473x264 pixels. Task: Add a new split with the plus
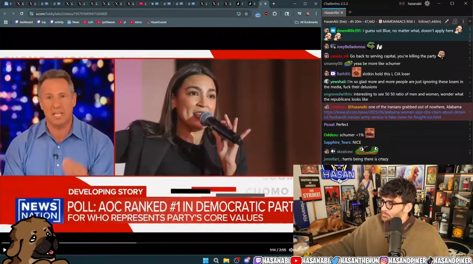(x=470, y=21)
